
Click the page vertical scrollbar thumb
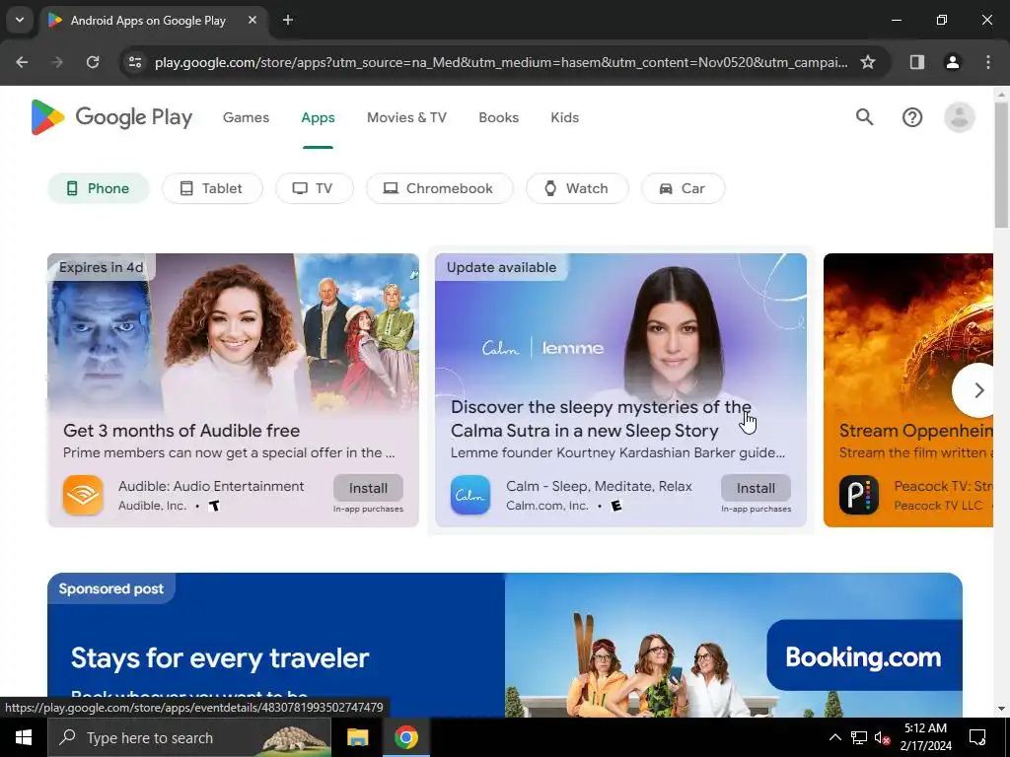tap(1001, 165)
